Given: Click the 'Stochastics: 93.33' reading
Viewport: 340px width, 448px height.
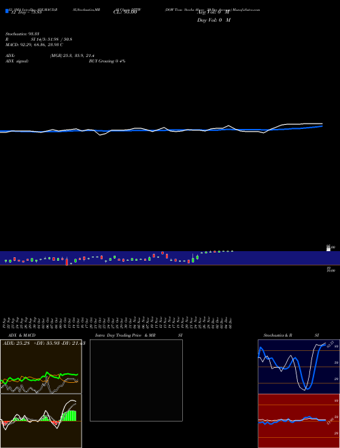Looking at the screenshot, I should click(x=22, y=34).
